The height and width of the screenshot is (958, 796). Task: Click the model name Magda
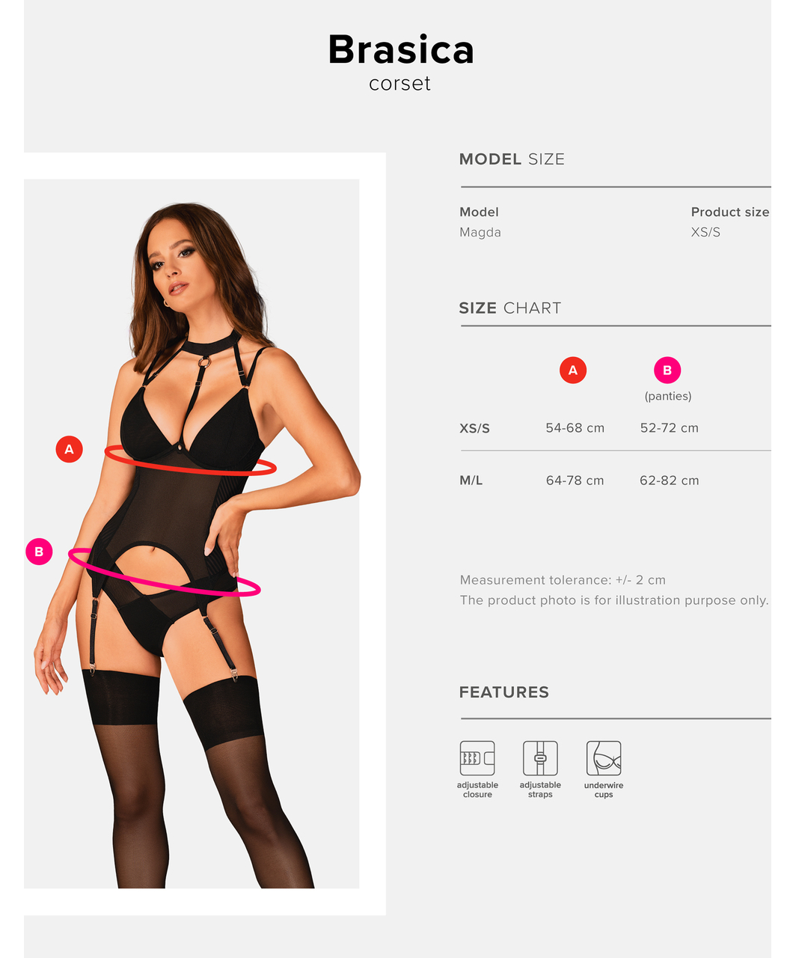point(480,232)
